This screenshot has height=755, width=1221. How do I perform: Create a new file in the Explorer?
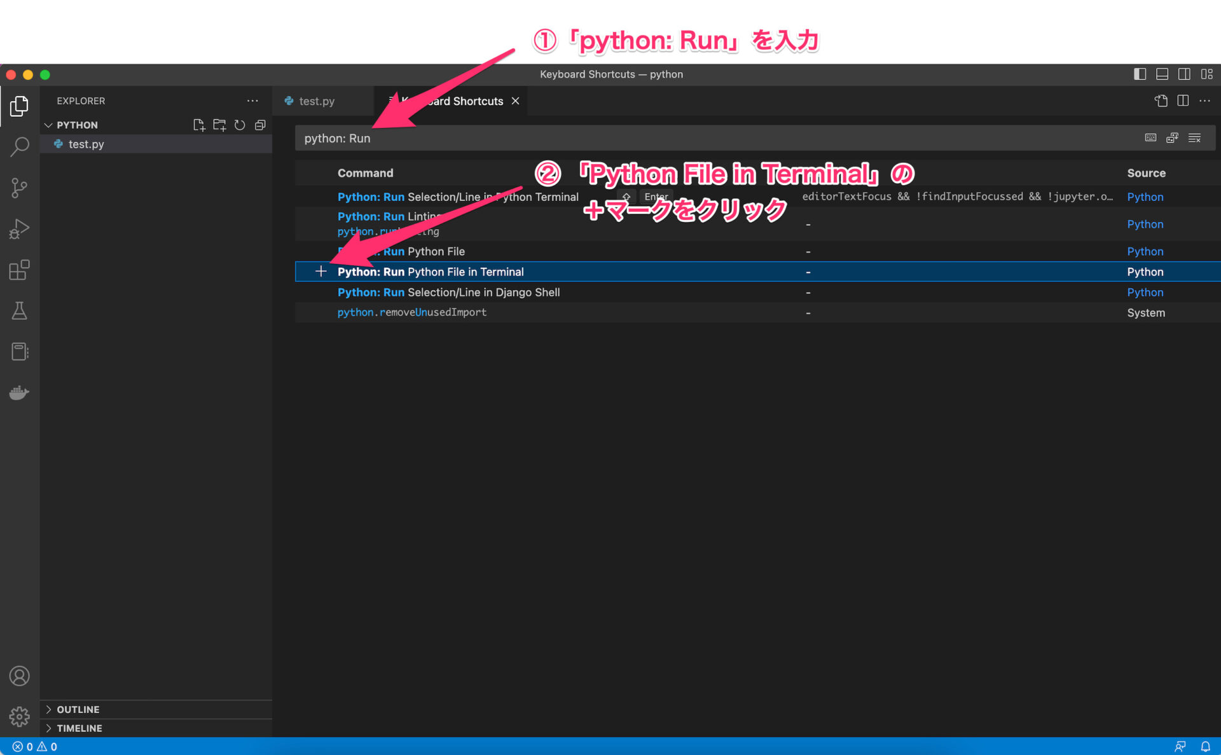click(x=198, y=125)
